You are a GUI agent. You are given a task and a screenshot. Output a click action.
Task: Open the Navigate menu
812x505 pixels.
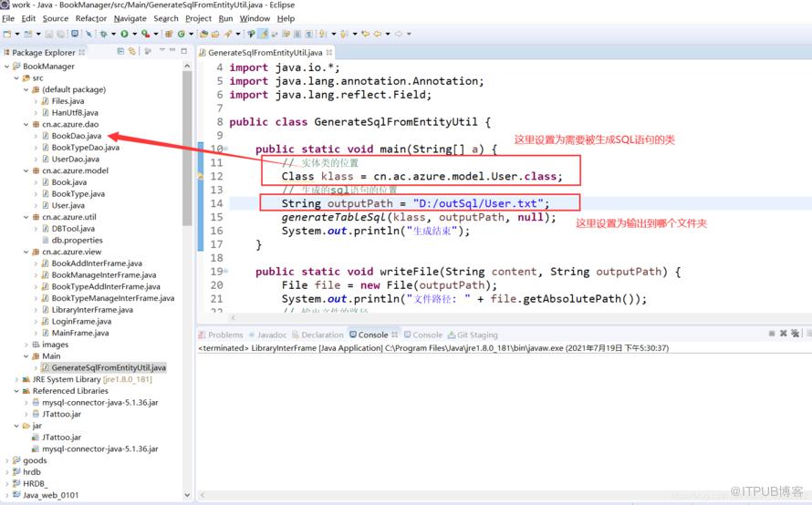[x=130, y=18]
